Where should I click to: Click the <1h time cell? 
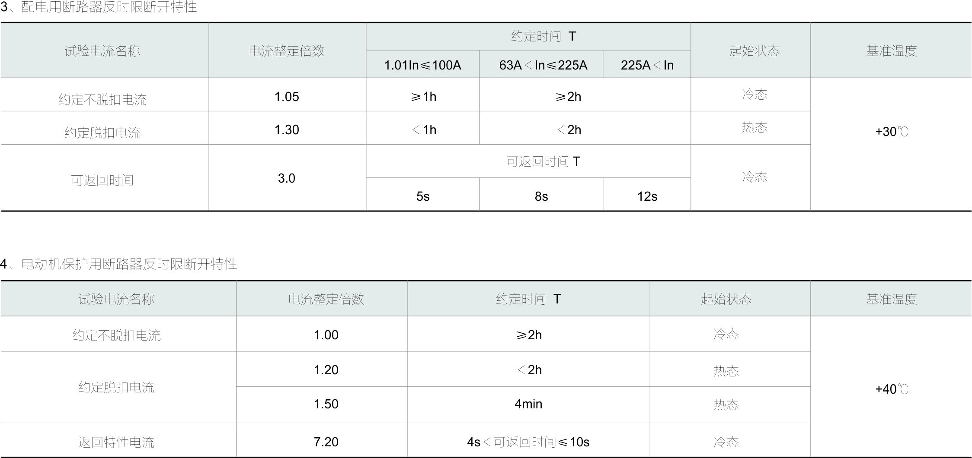[423, 130]
